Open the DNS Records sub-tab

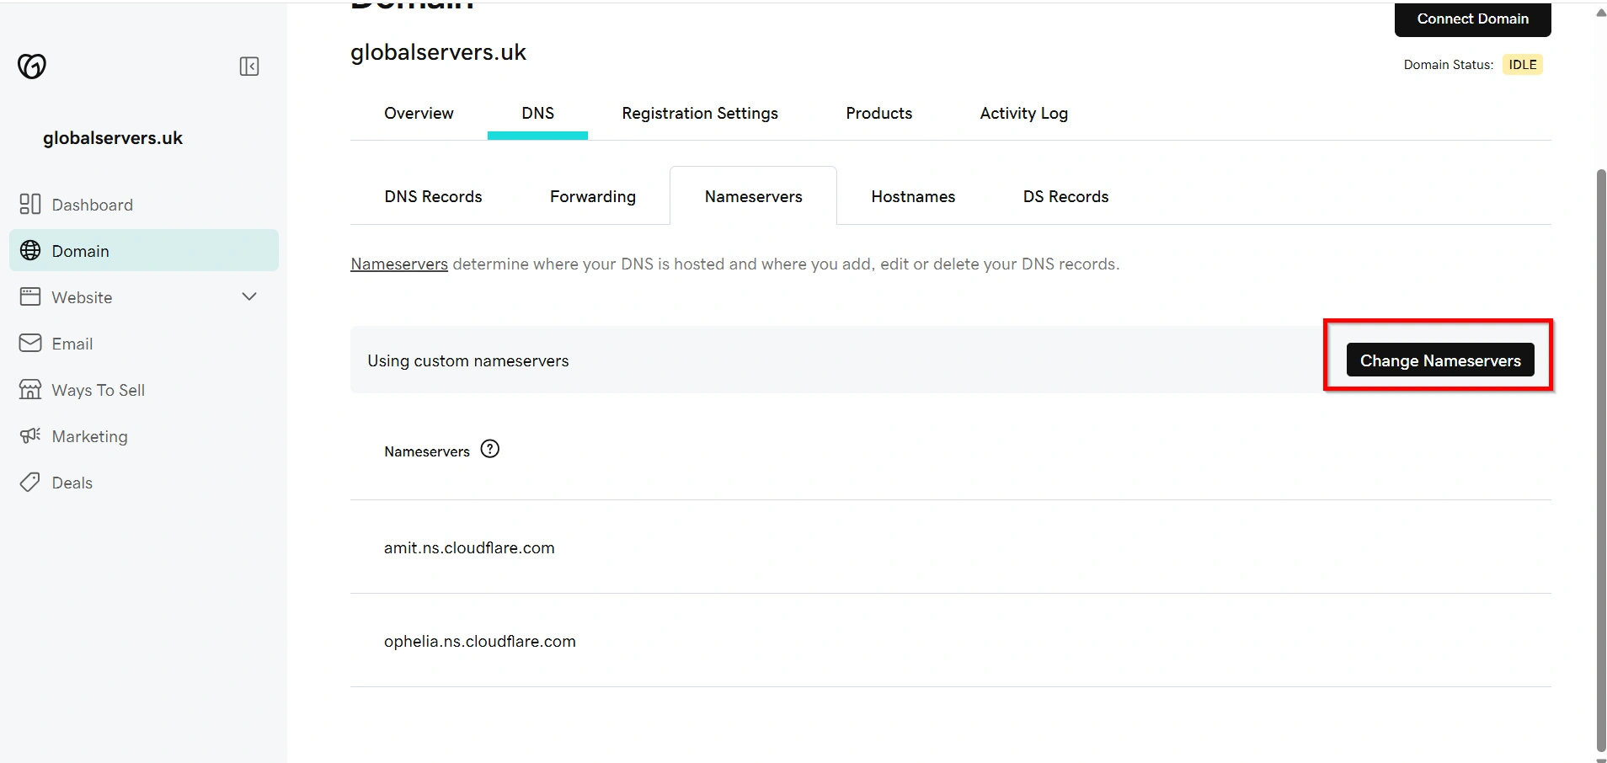(x=433, y=196)
